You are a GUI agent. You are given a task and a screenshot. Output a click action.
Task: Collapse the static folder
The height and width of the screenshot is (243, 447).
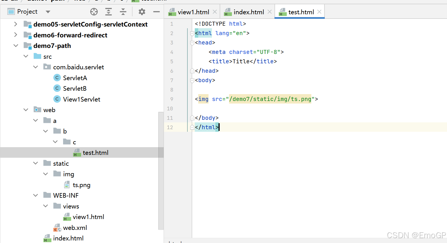(36, 163)
